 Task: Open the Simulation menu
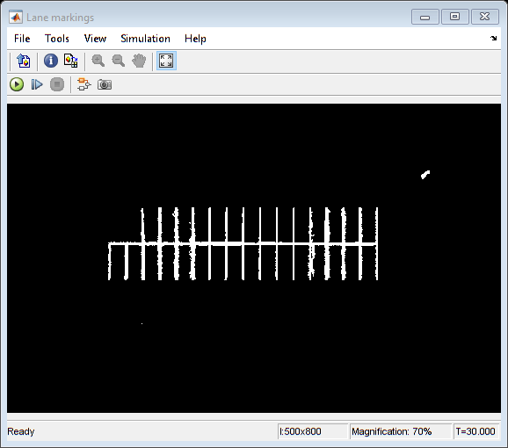pos(145,39)
